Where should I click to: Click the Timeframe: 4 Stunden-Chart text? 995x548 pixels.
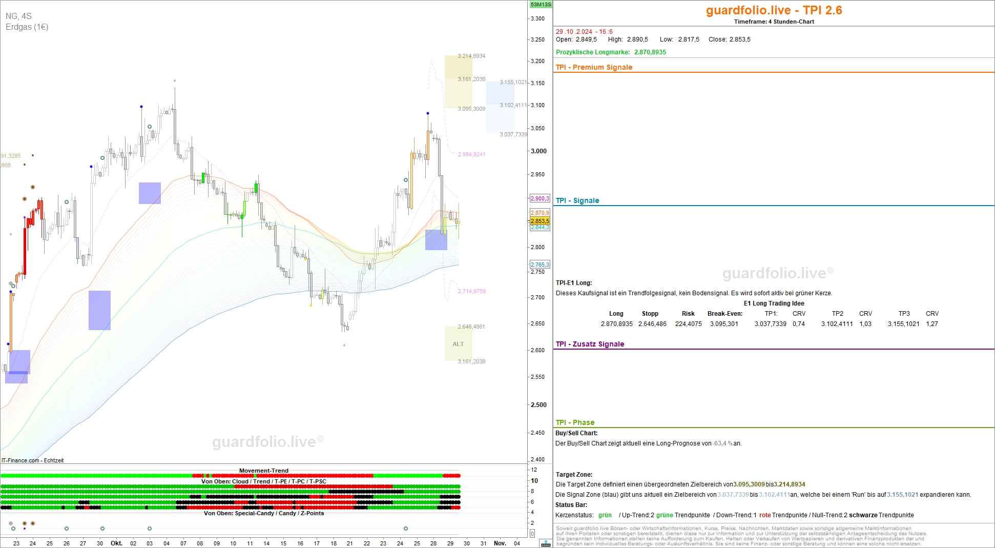click(774, 22)
